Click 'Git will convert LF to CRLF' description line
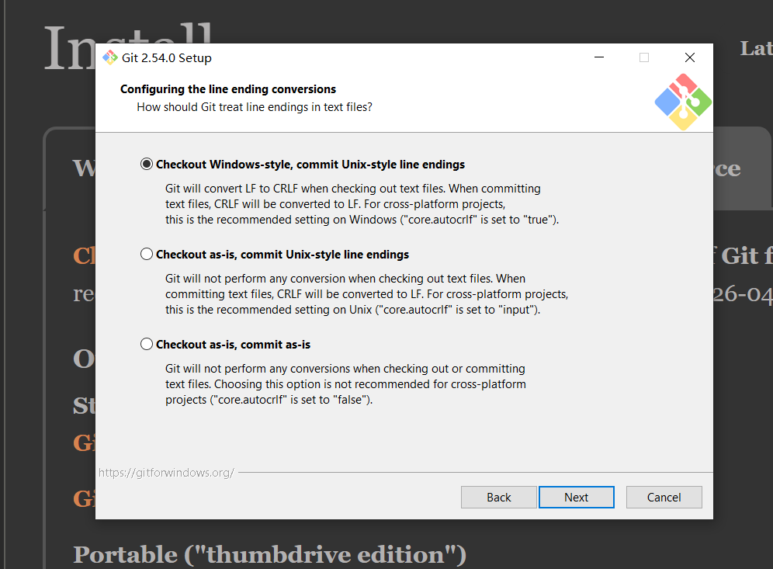 (x=352, y=189)
